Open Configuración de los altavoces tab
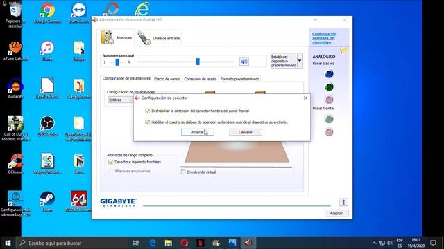This screenshot has height=249, width=444. coord(126,78)
